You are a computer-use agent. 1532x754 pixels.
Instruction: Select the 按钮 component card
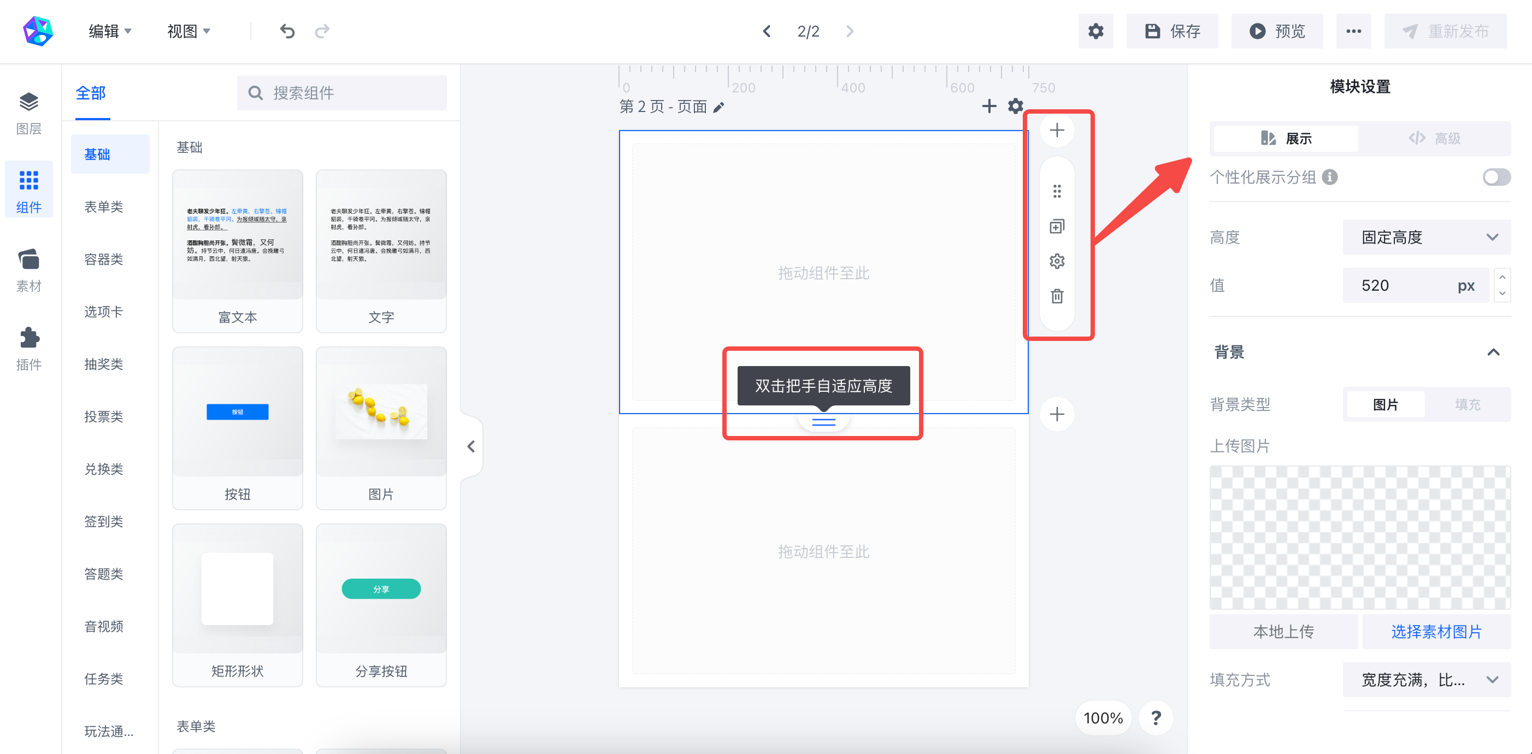click(237, 428)
